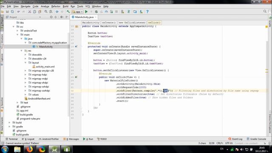Expand the values folder

[25, 94]
